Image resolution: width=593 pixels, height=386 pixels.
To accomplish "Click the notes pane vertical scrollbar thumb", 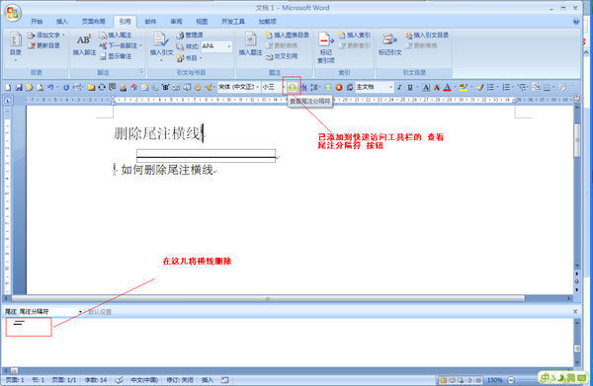I will [577, 348].
